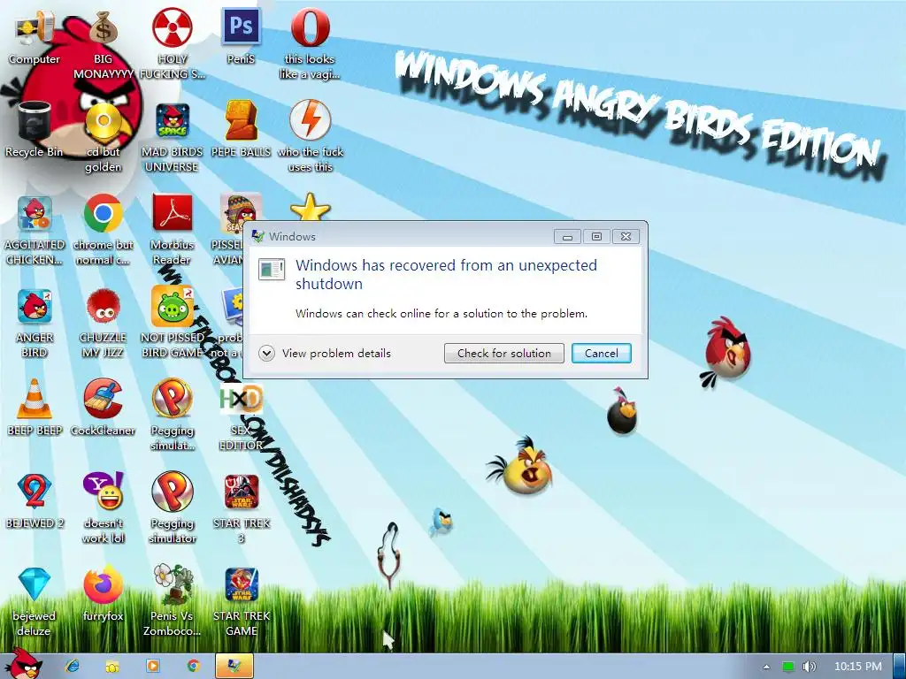The image size is (906, 679).
Task: Open the bejewed deluze diamond icon
Action: coord(35,600)
